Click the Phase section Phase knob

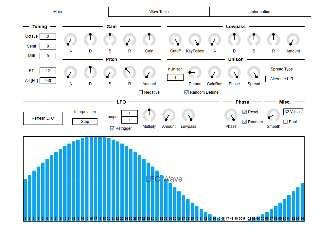231,115
